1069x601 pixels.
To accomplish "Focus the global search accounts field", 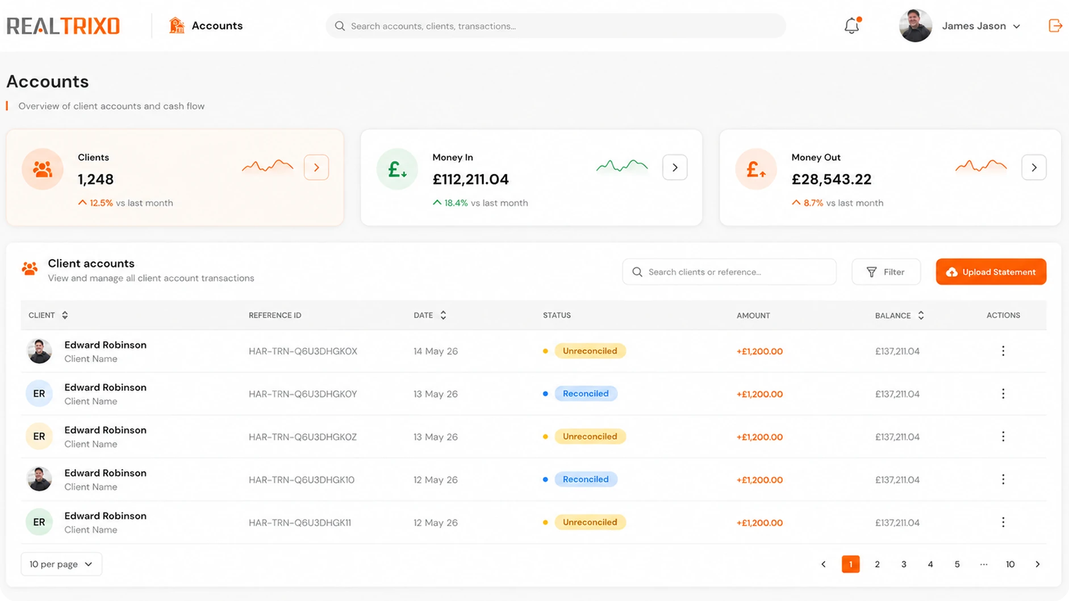I will pyautogui.click(x=556, y=26).
